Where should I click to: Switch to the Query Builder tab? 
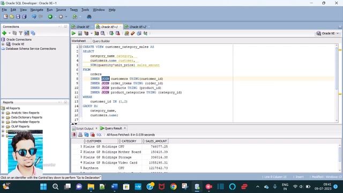coord(101,41)
